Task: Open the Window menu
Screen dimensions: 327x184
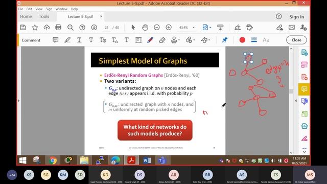Action: [61, 9]
